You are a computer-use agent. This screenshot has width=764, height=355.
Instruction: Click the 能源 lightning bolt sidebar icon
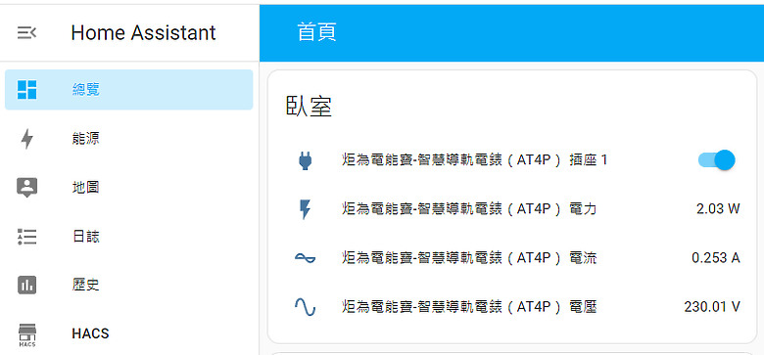click(x=26, y=139)
